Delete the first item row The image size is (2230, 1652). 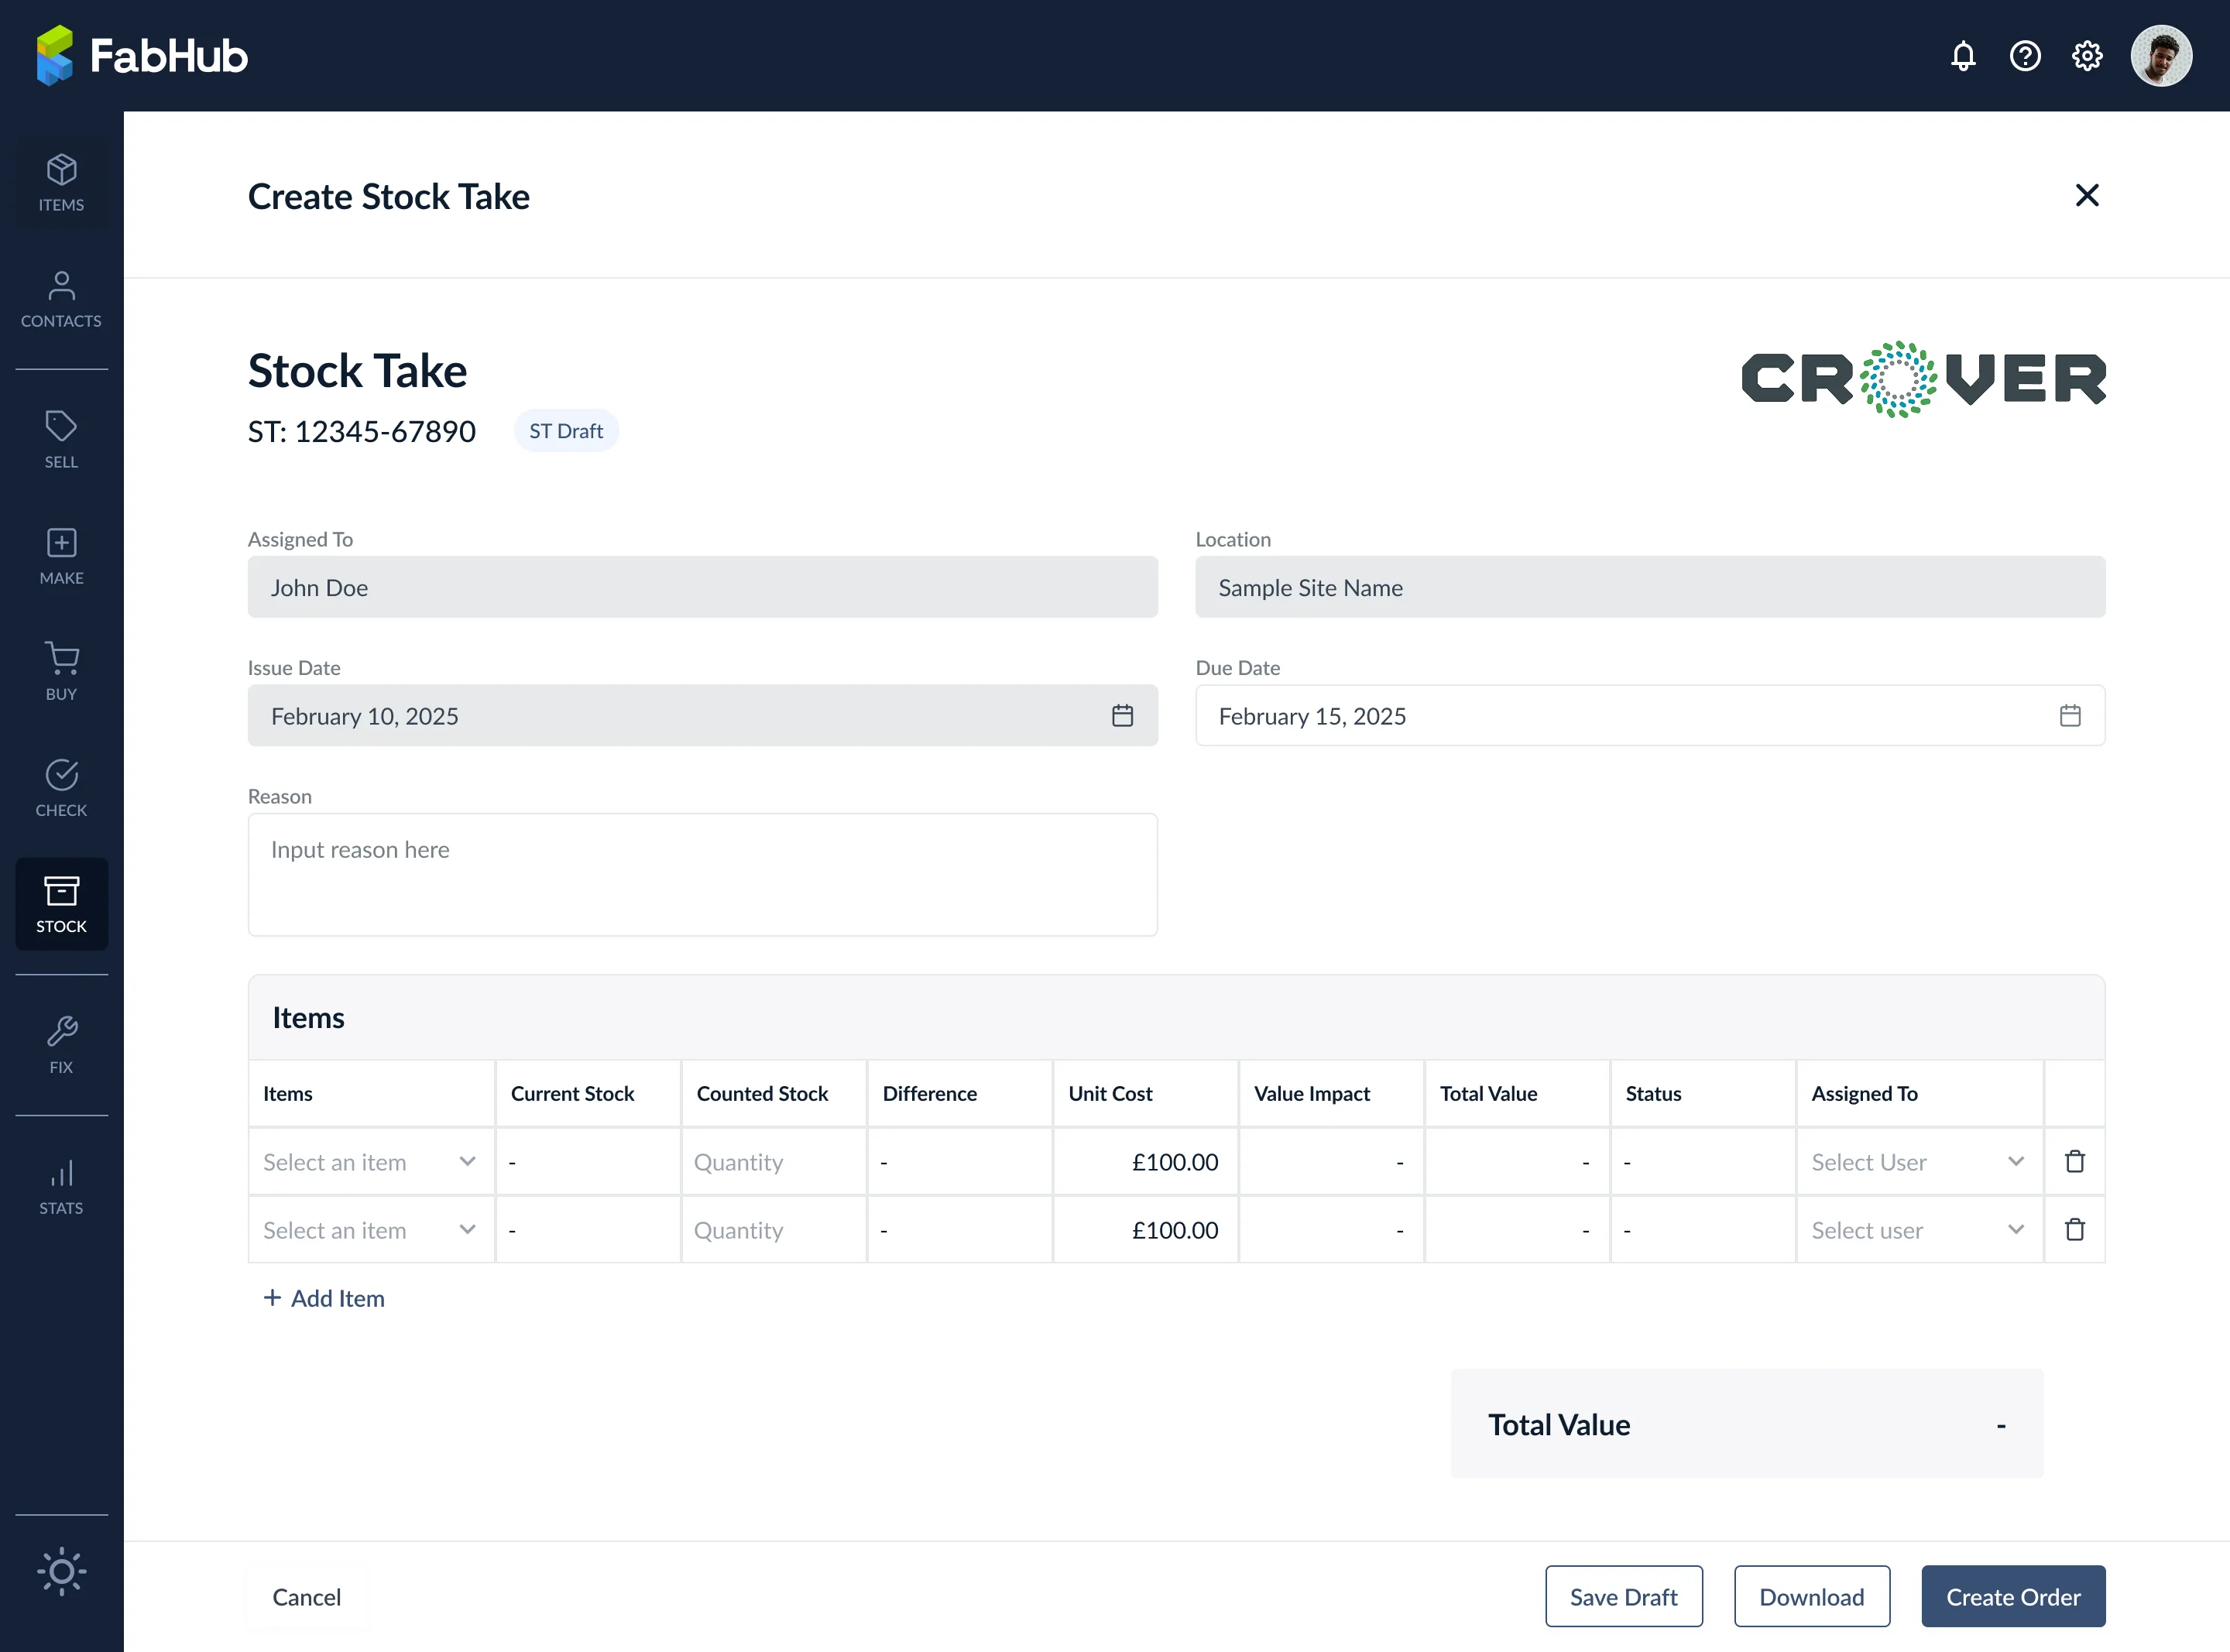(x=2075, y=1161)
